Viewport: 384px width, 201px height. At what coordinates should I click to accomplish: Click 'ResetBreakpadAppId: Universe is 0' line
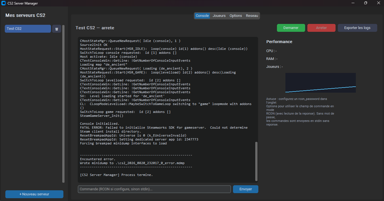click(x=133, y=135)
